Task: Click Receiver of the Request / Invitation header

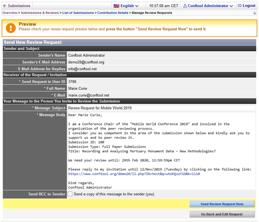Action: (35, 75)
